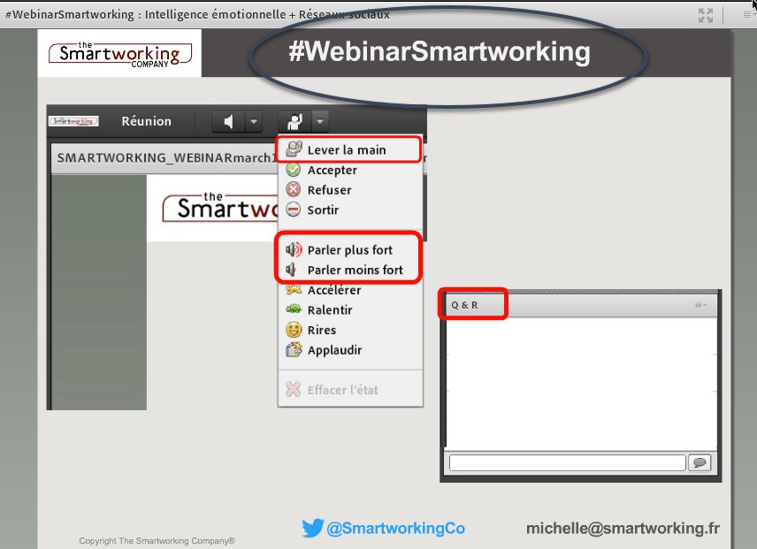Click the Q & R message text field
This screenshot has width=757, height=549.
pyautogui.click(x=567, y=462)
